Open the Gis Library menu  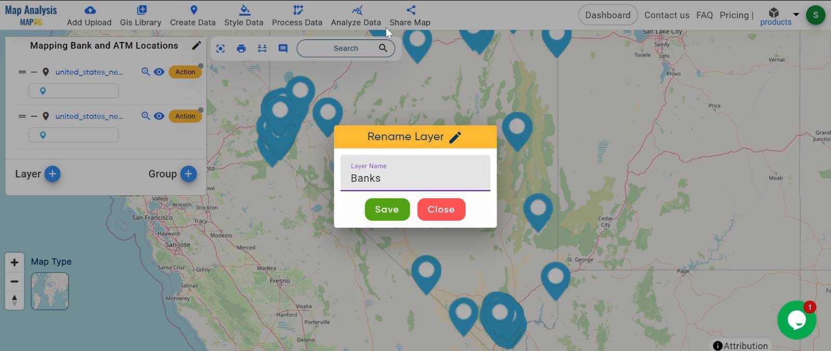140,16
